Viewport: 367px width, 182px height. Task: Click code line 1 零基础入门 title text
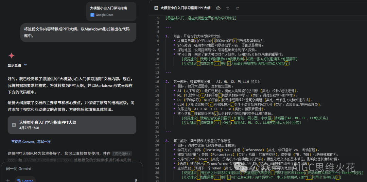pos(201,18)
